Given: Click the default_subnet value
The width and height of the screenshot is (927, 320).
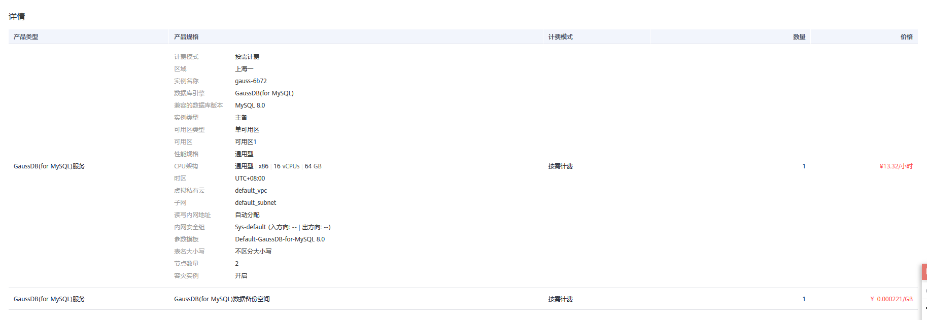Looking at the screenshot, I should pyautogui.click(x=256, y=203).
